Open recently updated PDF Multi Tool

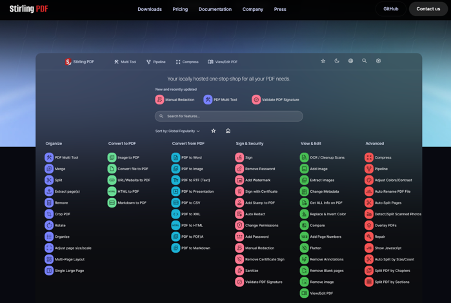tap(220, 100)
